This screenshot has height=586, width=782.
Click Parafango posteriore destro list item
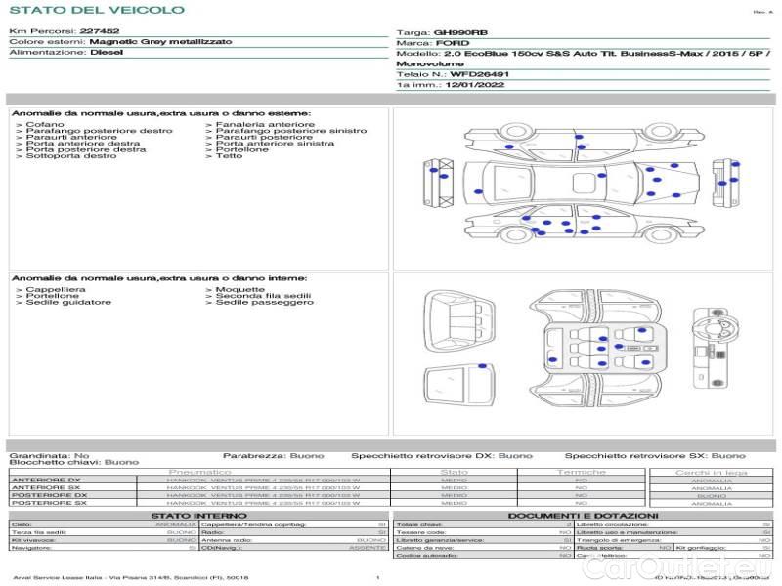point(100,131)
